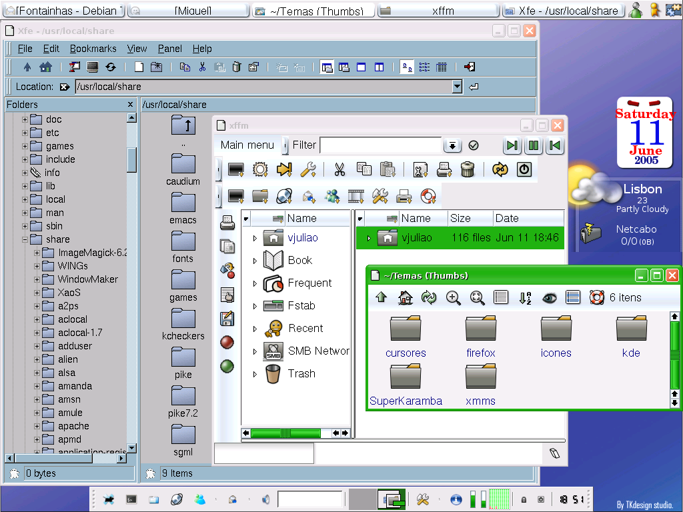The width and height of the screenshot is (683, 512).
Task: Collapse the share folder in Folders tree
Action: click(25, 239)
